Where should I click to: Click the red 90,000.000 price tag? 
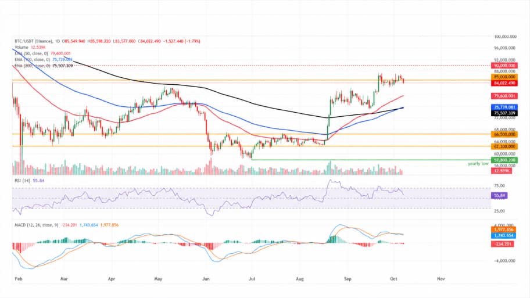[x=504, y=66]
